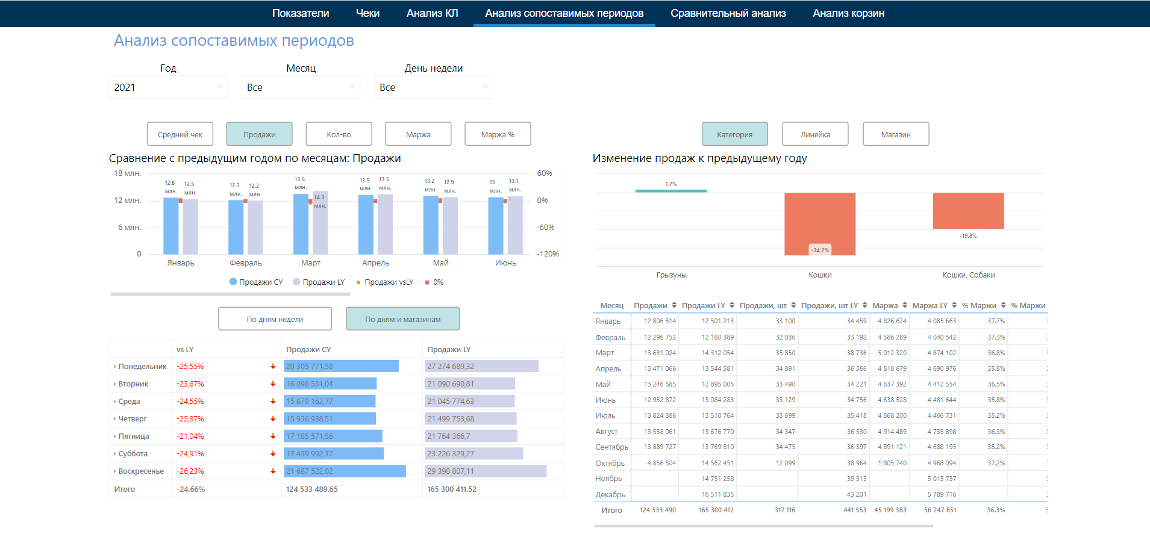The image size is (1150, 537).
Task: Click sort arrows beside Продажи, шт LY
Action: 864,305
